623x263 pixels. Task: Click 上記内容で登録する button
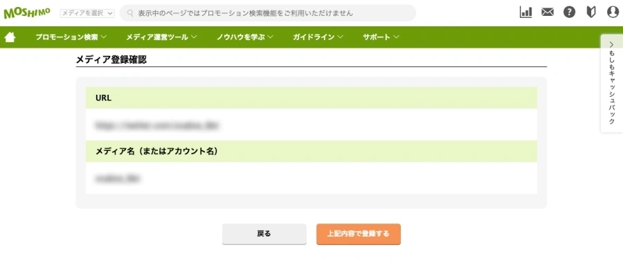click(x=359, y=234)
